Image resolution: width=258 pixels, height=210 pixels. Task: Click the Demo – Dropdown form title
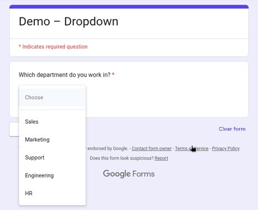pos(68,21)
